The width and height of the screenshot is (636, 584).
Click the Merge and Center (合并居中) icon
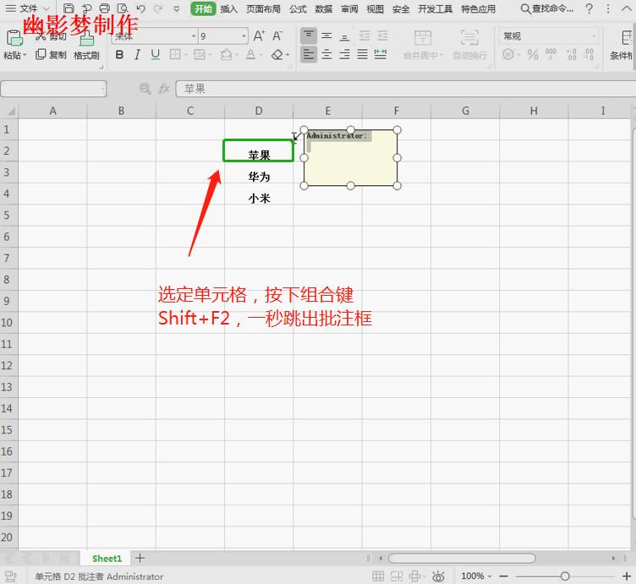(423, 38)
